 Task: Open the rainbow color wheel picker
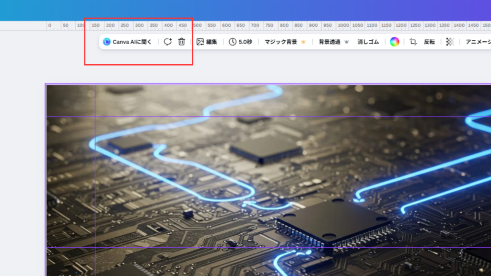[394, 42]
